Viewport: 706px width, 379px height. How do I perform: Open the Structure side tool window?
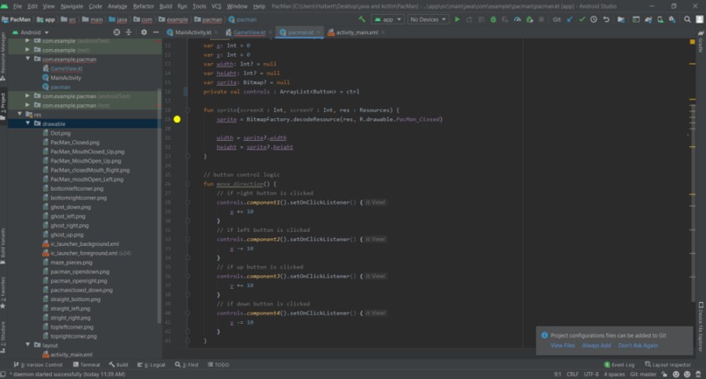(4, 337)
